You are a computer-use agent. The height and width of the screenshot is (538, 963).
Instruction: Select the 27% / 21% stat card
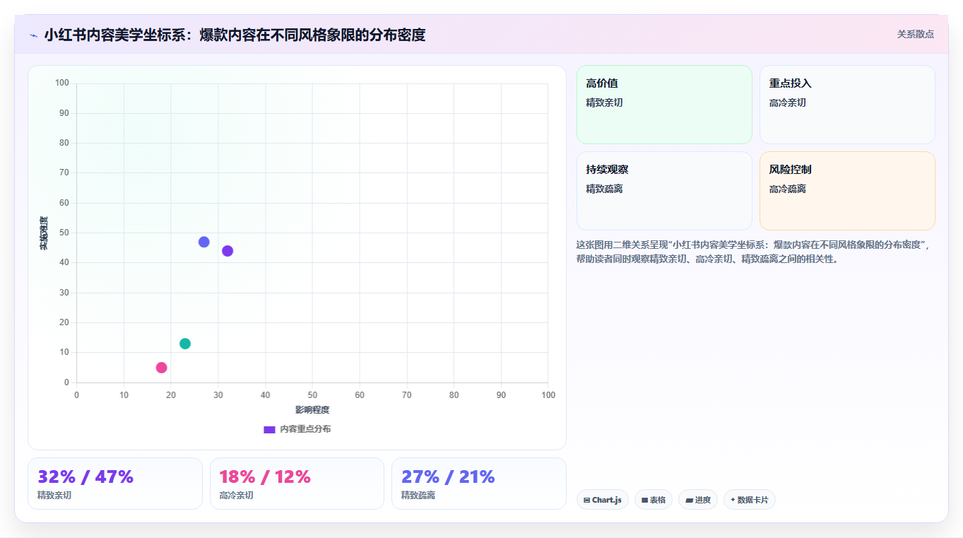coord(479,484)
